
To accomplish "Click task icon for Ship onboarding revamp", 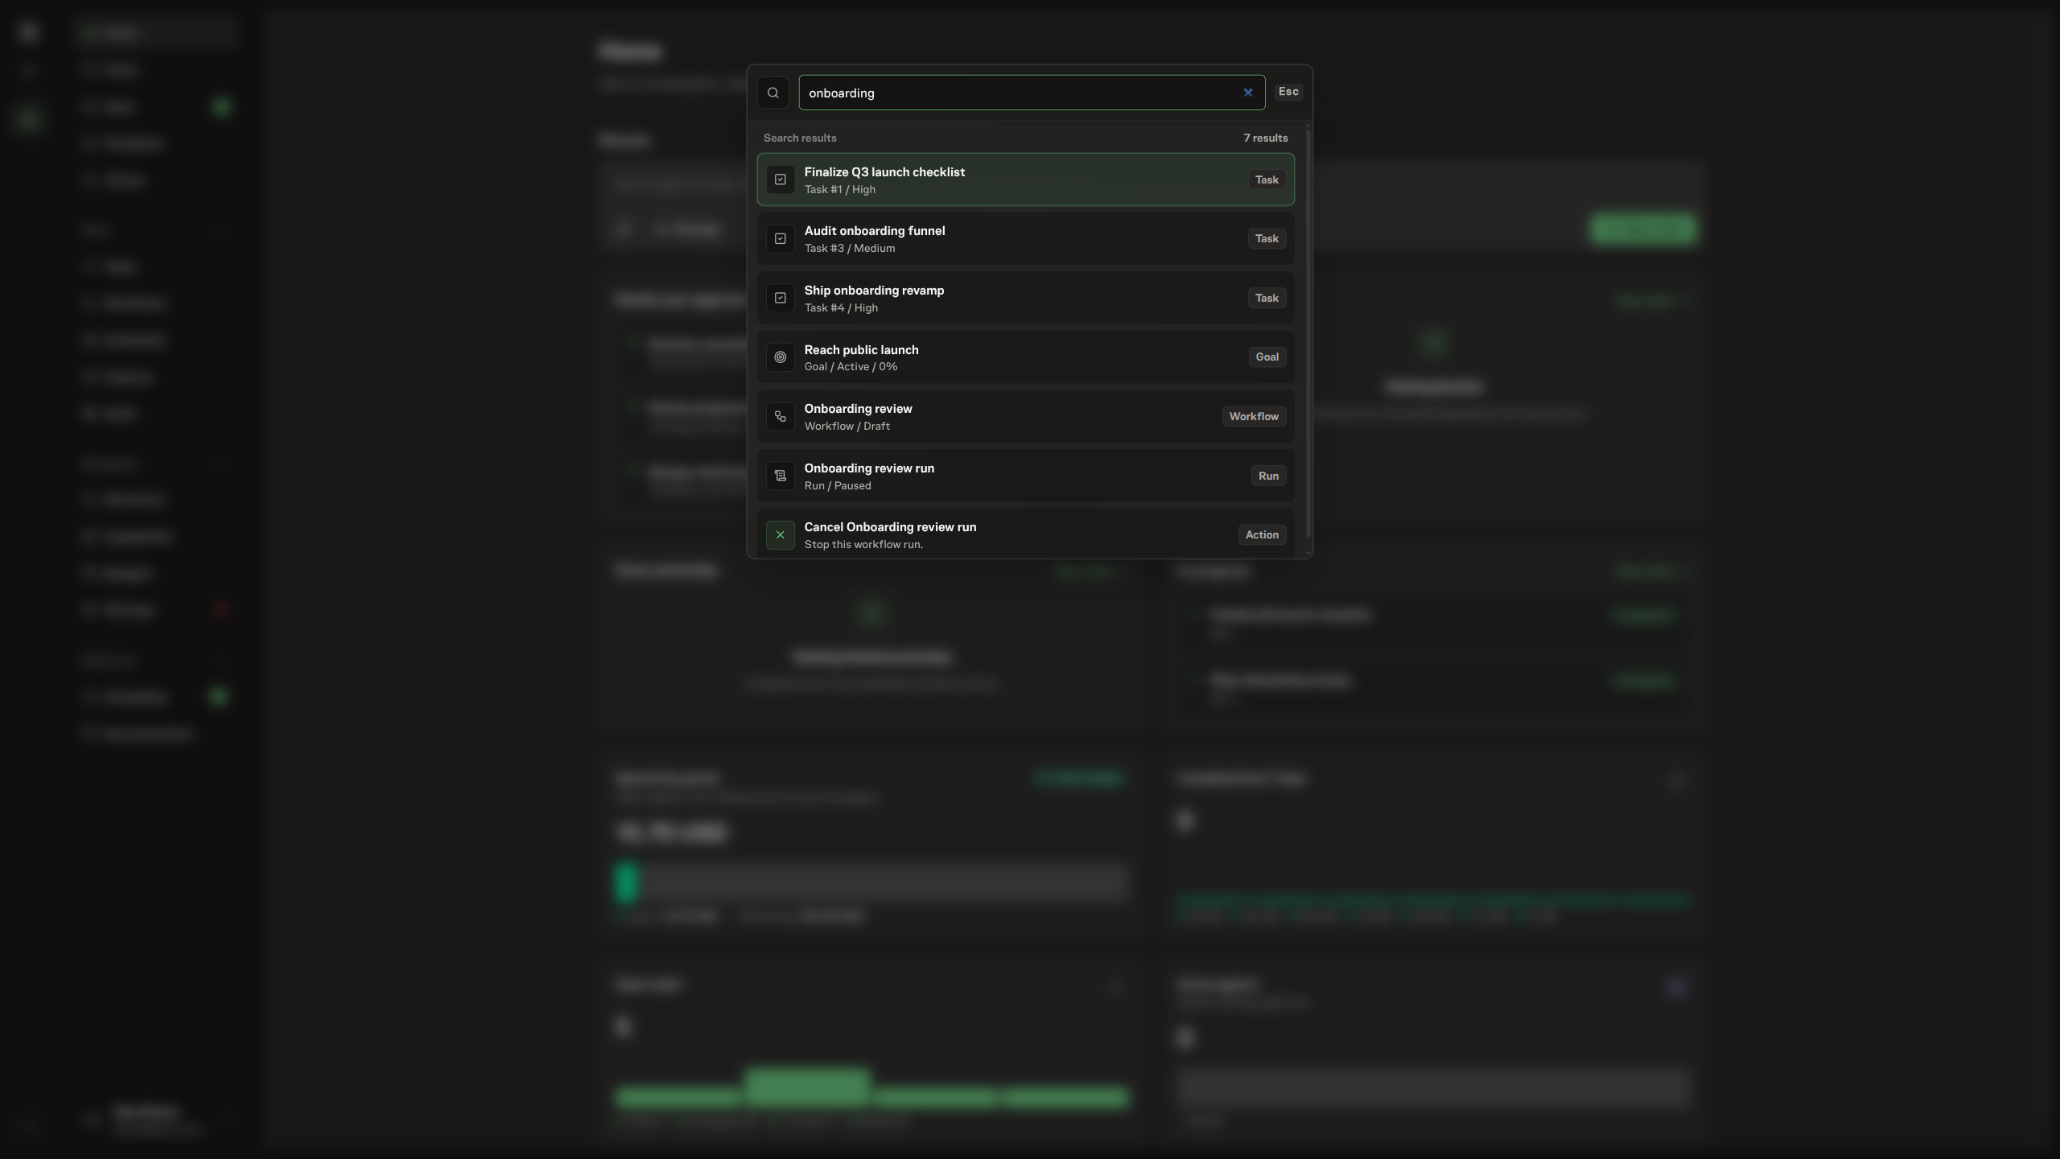I will [x=780, y=298].
